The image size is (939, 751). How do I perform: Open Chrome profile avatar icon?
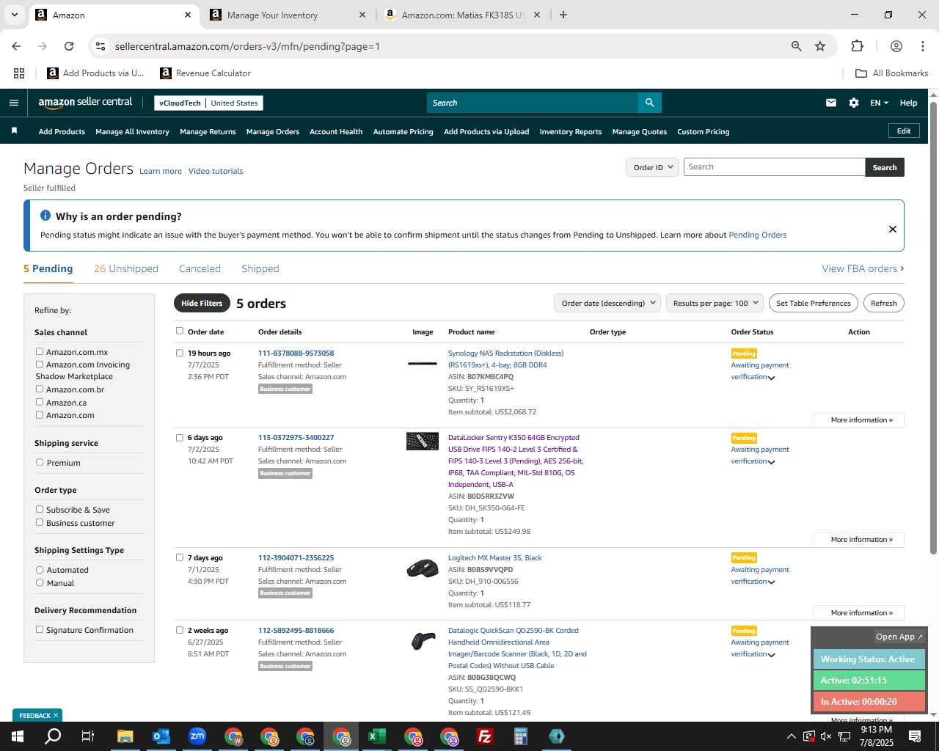pyautogui.click(x=896, y=46)
